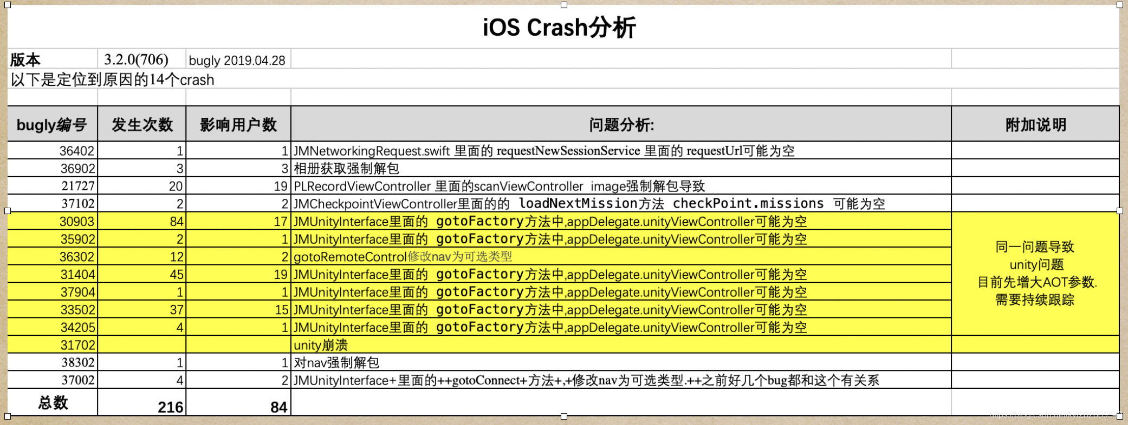Click the "问题分析:" column header
This screenshot has width=1128, height=425.
pos(621,124)
